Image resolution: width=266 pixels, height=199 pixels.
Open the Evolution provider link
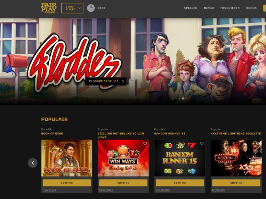pyautogui.click(x=218, y=190)
